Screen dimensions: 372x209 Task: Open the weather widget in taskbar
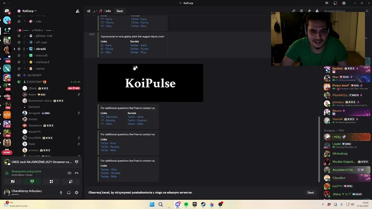16,204
